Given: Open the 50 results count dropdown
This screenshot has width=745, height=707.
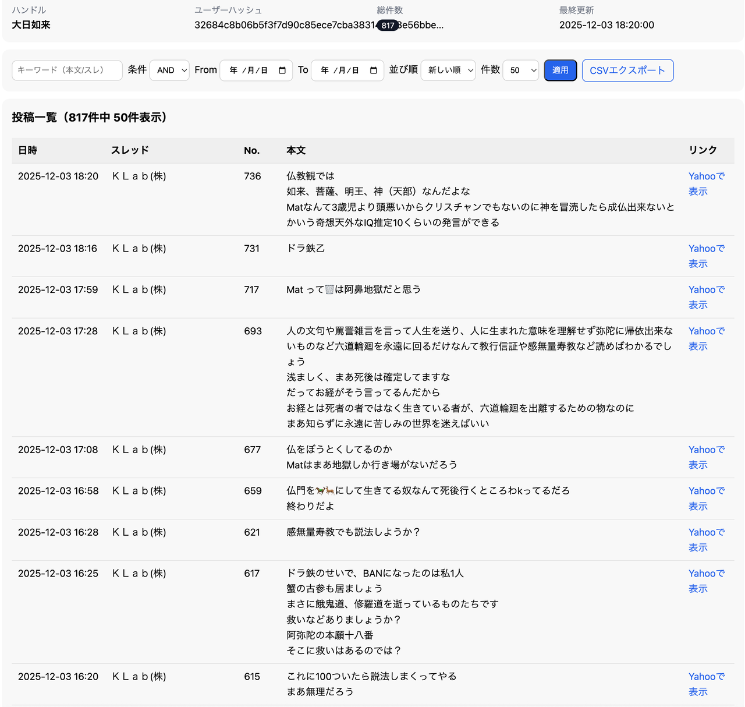Looking at the screenshot, I should click(520, 70).
